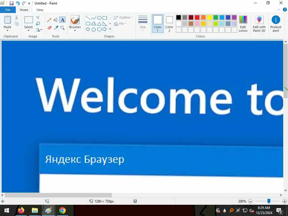Viewport: 288px width, 216px height.
Task: Pick the purple color swatch
Action: click(234, 17)
